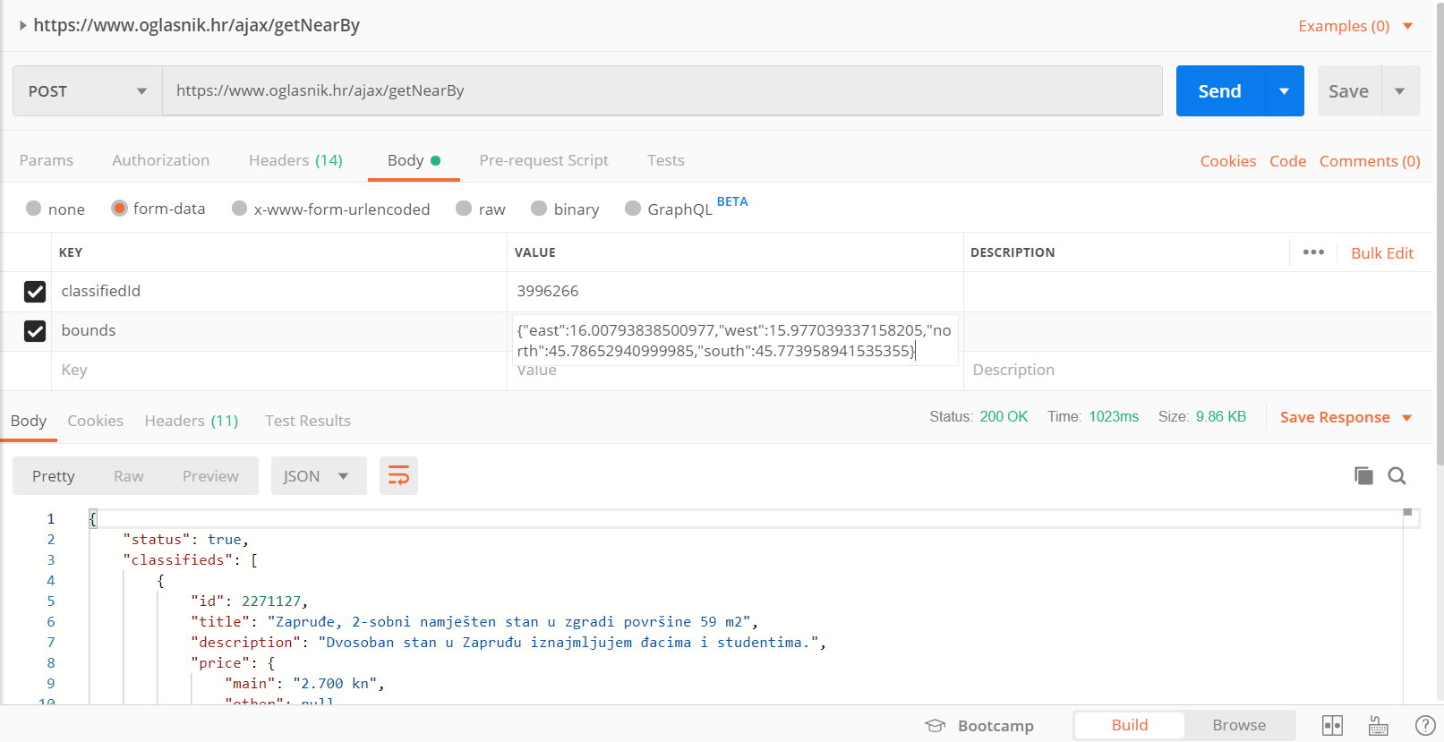Select the raw body type radio
Screen dimensions: 1444x742
(464, 209)
